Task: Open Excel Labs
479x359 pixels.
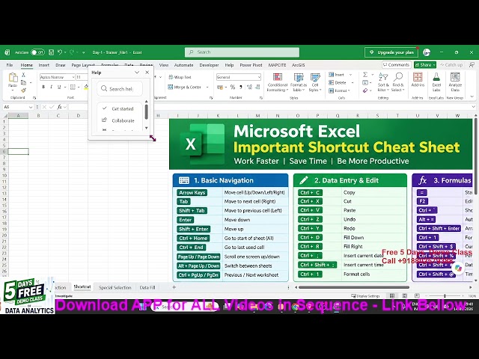Action: coord(436,82)
